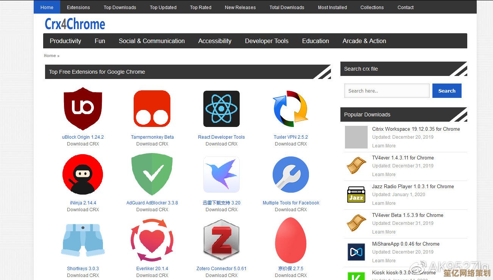Image resolution: width=493 pixels, height=280 pixels.
Task: Focus the Search here text field
Action: click(387, 91)
